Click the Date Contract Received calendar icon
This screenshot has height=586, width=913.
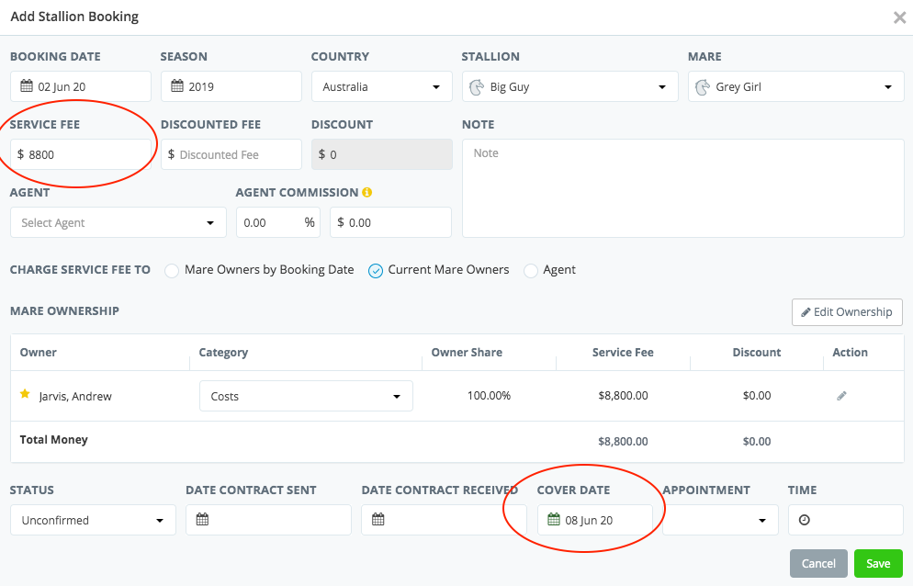coord(378,520)
